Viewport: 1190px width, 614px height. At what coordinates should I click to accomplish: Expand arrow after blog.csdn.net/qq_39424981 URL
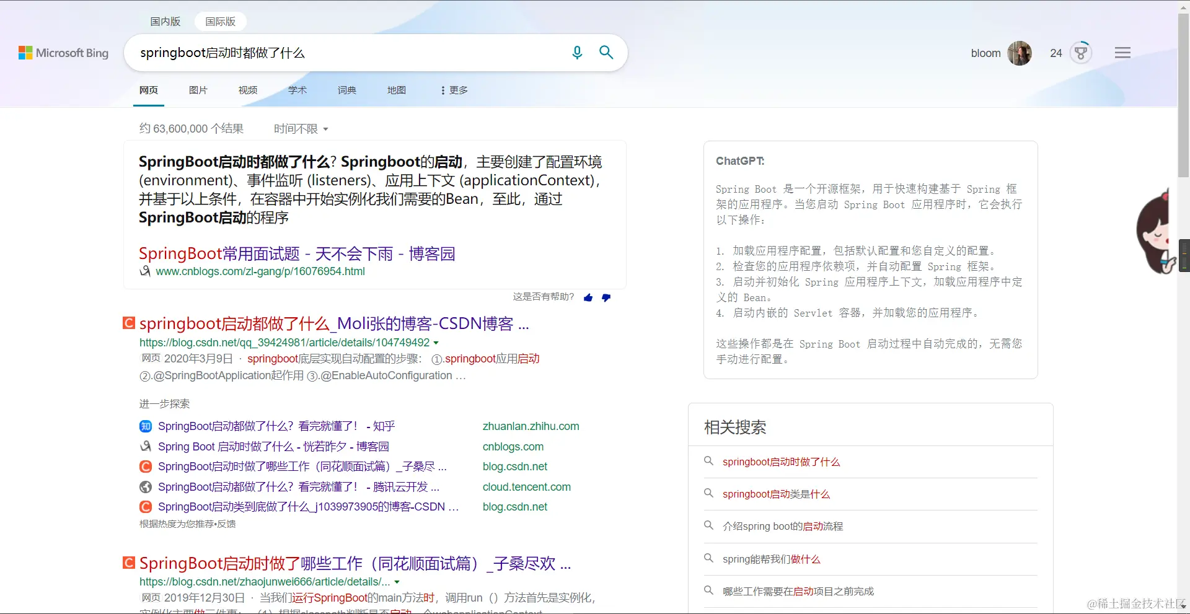[x=436, y=343]
